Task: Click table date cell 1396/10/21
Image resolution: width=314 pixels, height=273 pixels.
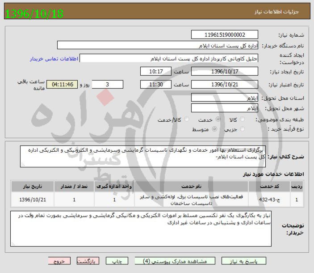Action: (x=33, y=200)
